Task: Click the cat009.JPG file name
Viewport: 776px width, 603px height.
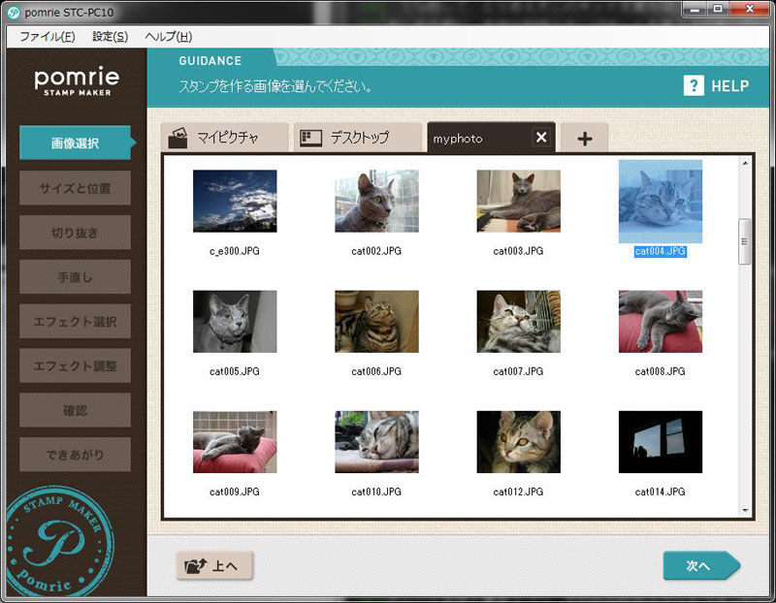Action: (x=235, y=492)
